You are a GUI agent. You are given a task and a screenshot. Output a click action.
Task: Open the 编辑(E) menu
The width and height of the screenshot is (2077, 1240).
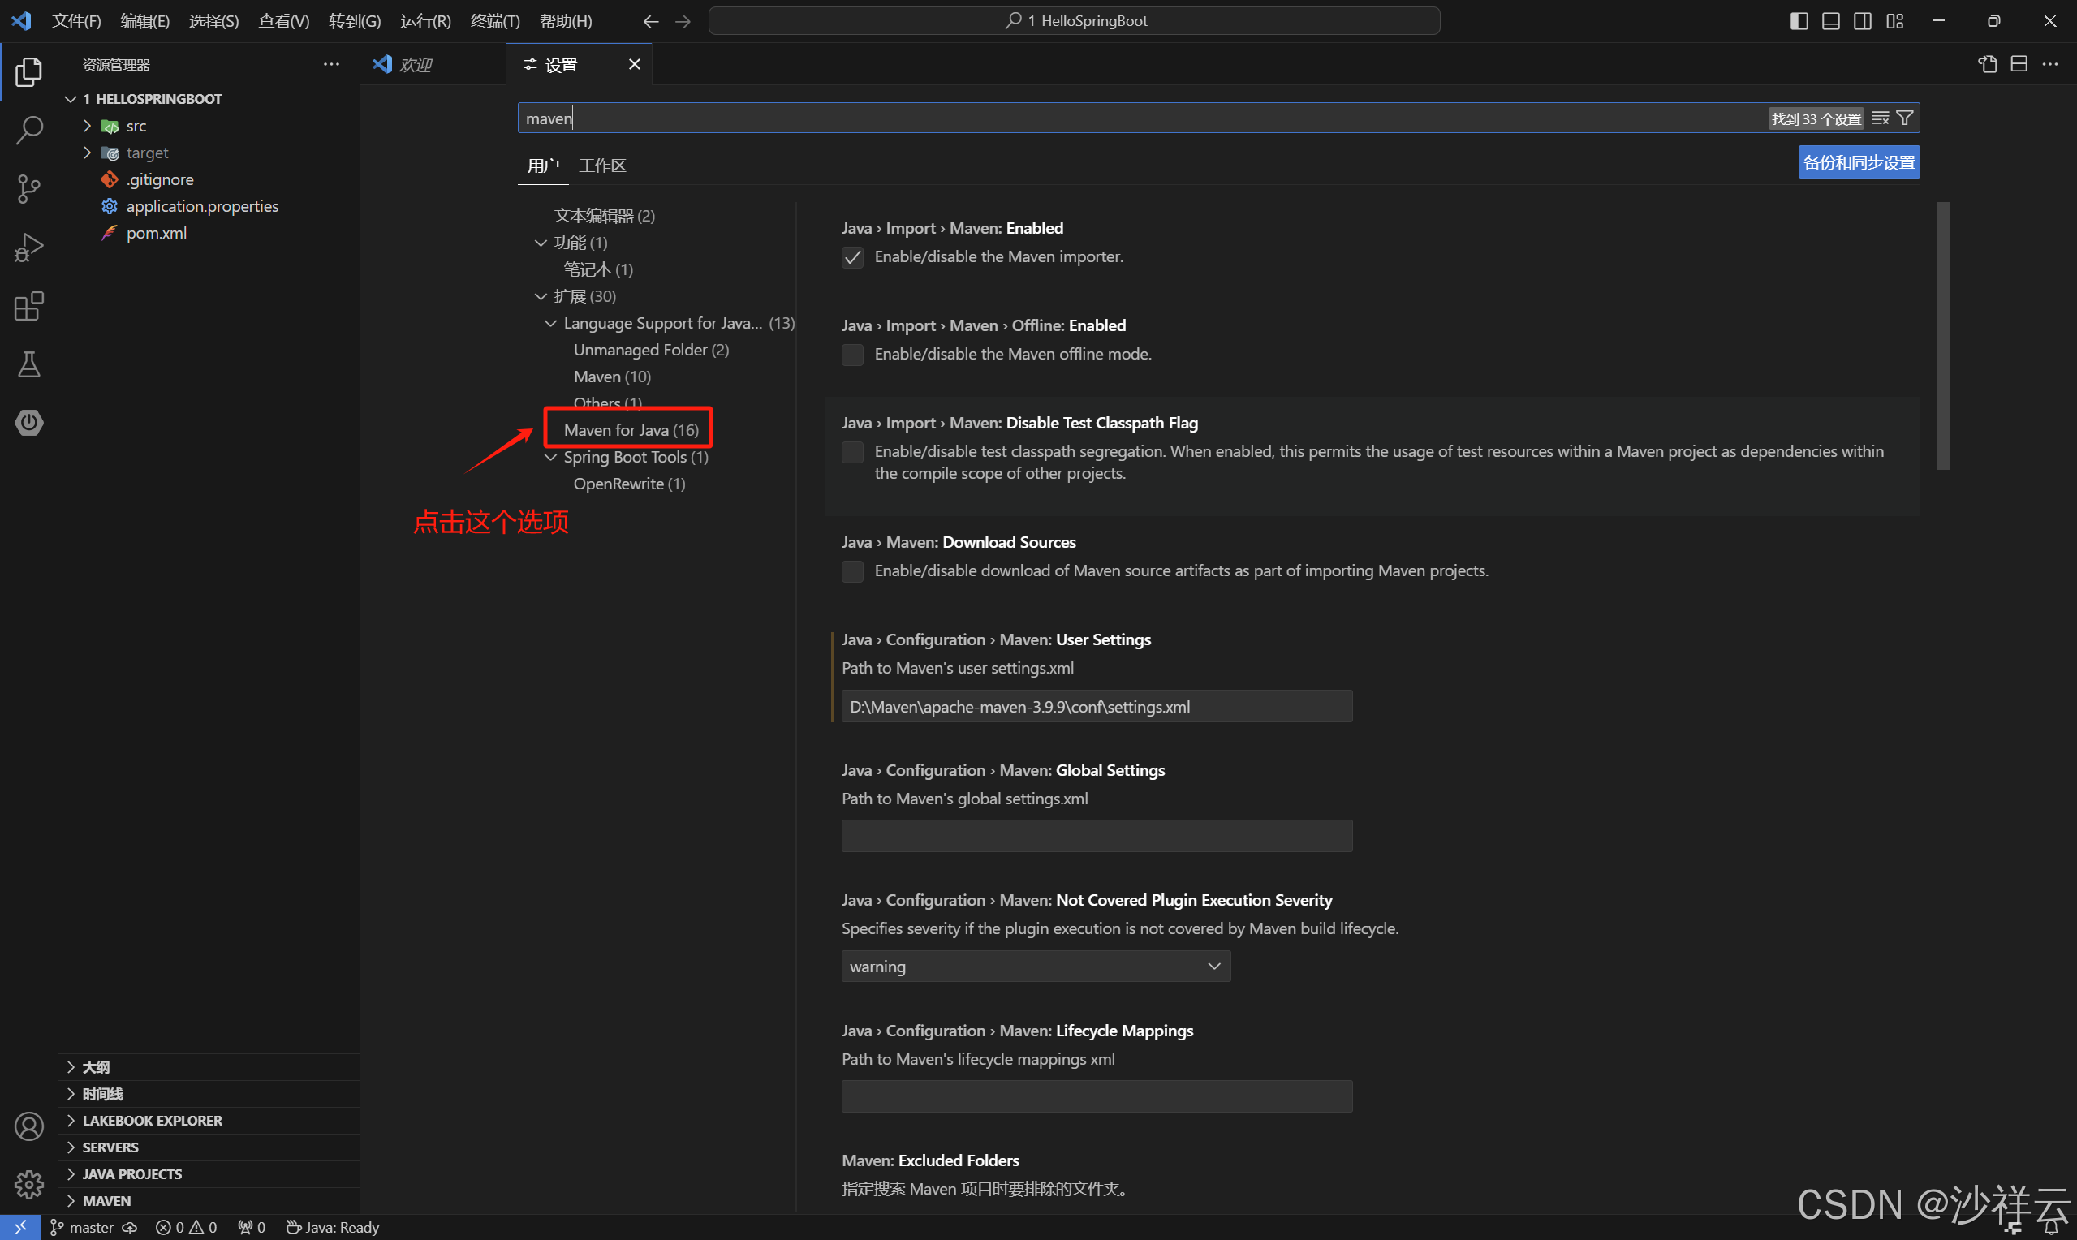[144, 21]
